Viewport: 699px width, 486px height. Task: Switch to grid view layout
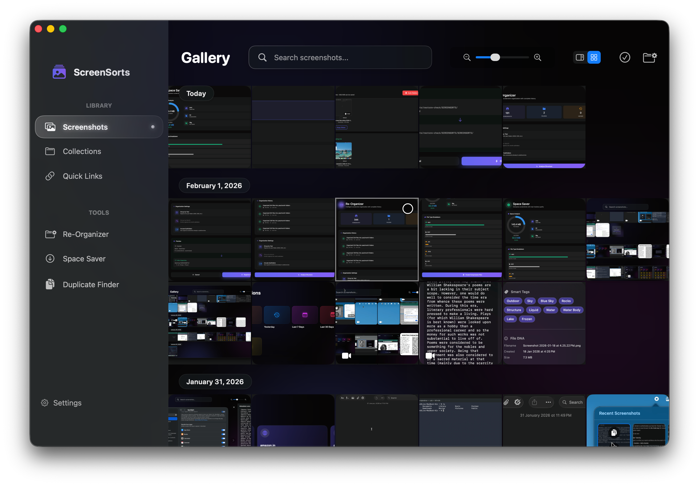[594, 57]
